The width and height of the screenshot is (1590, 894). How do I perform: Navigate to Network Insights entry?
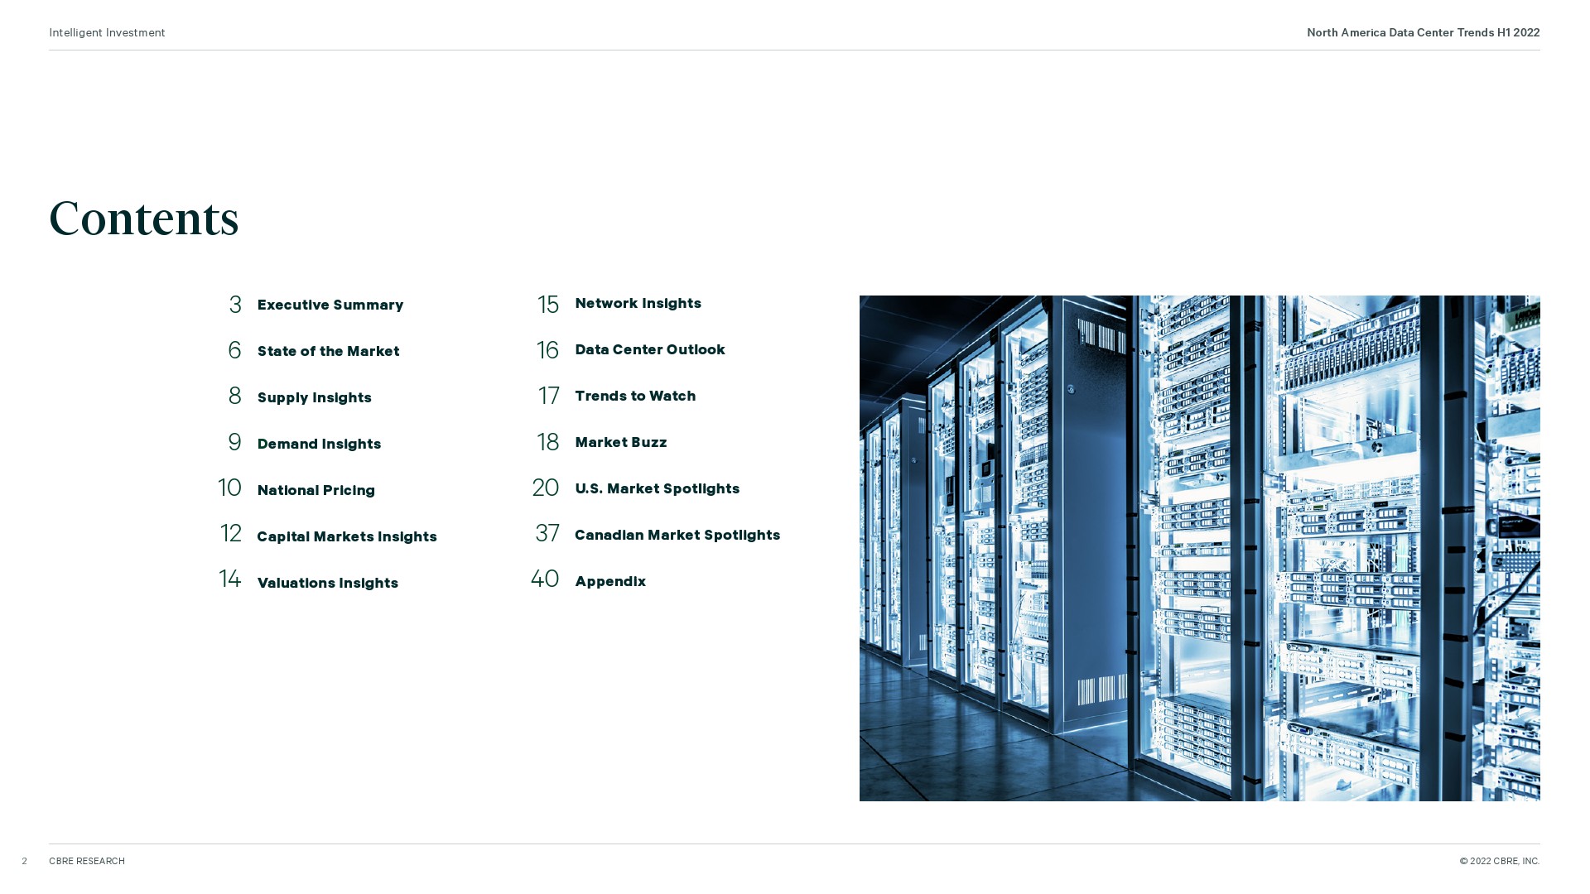[x=638, y=303]
